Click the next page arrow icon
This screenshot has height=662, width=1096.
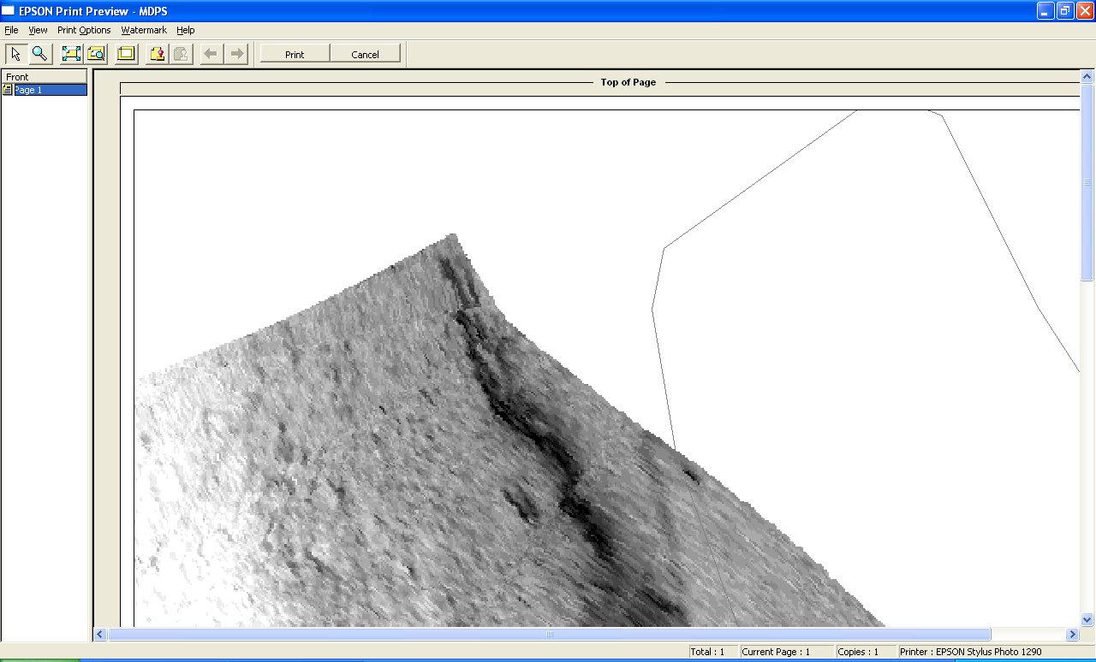(237, 54)
